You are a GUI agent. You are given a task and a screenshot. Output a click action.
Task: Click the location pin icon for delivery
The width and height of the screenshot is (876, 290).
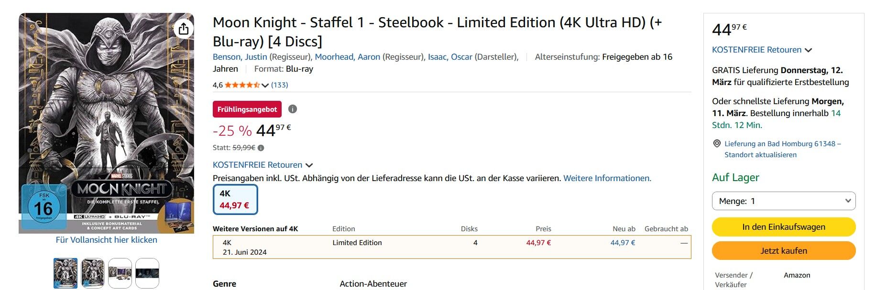[x=717, y=143]
